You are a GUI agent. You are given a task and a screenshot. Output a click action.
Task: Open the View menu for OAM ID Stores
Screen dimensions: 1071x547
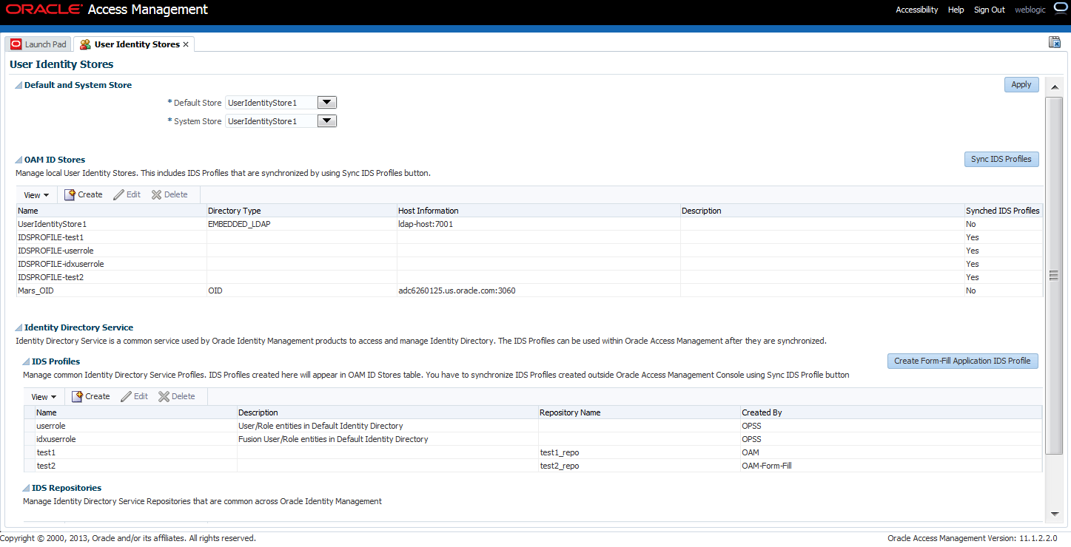point(36,195)
